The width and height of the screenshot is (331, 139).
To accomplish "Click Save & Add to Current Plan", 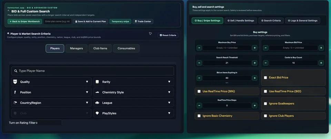I will click(91, 21).
